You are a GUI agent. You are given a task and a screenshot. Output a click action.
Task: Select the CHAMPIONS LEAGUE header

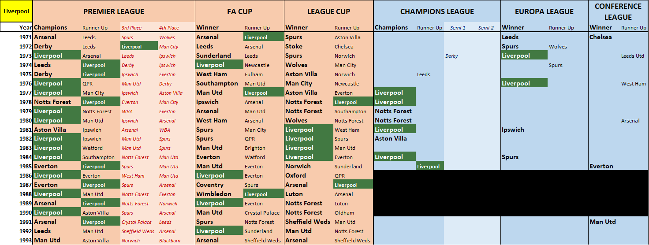(x=437, y=11)
